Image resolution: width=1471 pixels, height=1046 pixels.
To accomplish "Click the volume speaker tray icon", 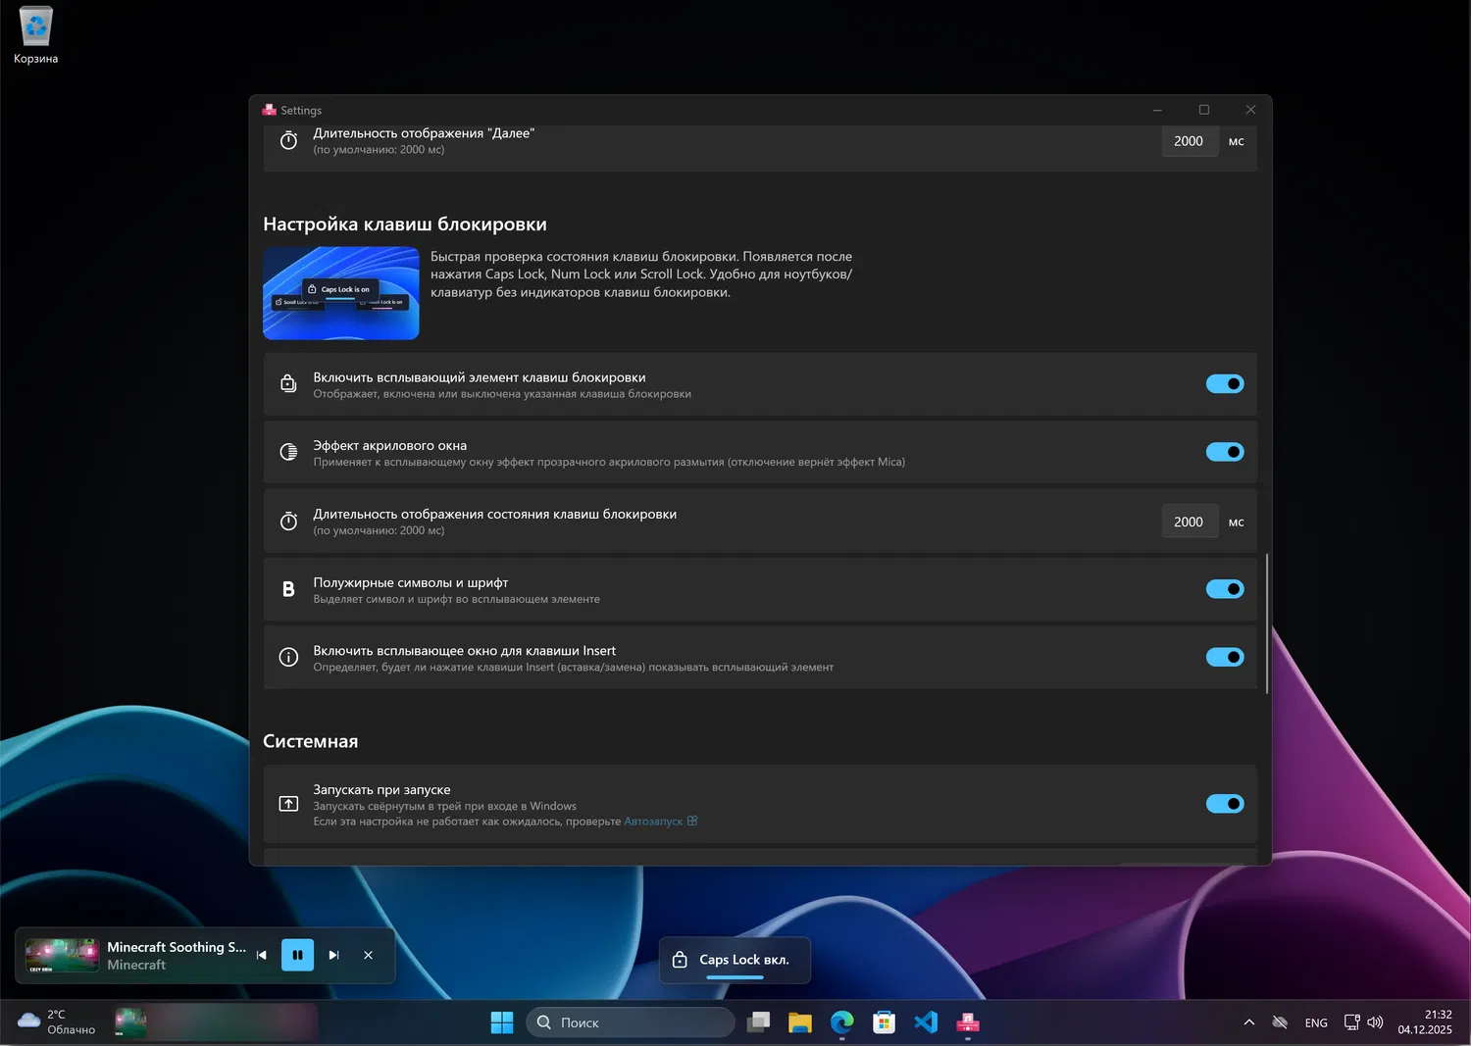I will 1375,1022.
